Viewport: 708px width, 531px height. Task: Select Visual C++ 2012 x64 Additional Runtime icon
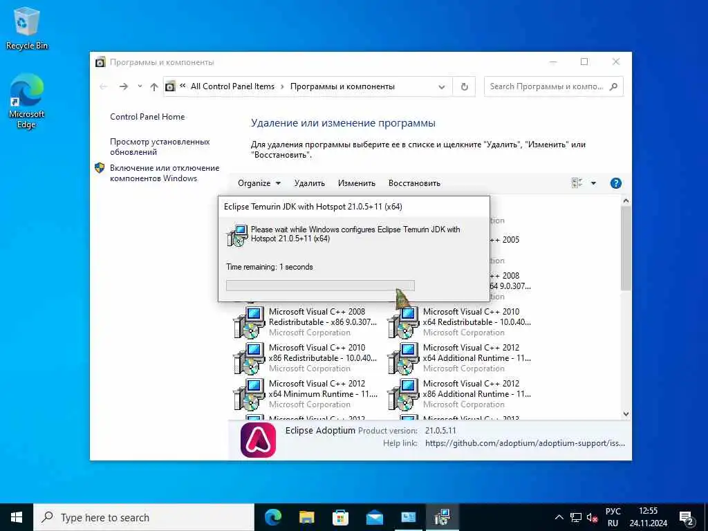pos(402,358)
